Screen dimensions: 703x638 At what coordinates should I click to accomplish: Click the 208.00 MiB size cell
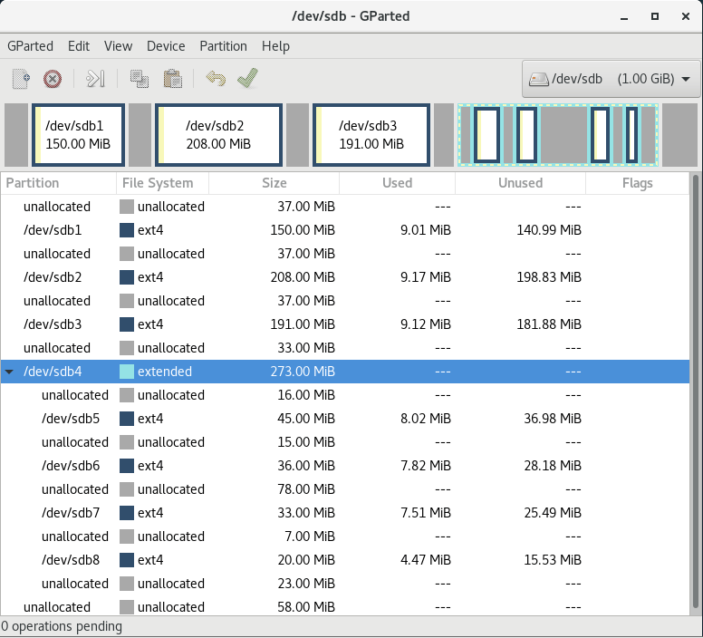303,277
